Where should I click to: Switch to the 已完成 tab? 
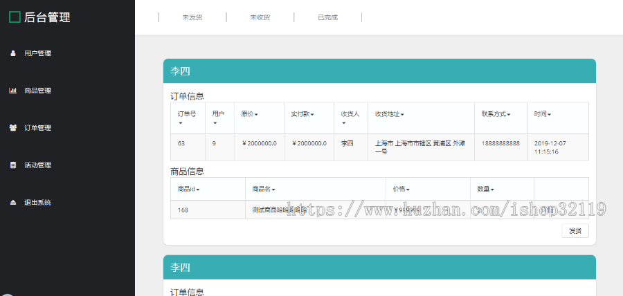point(328,17)
